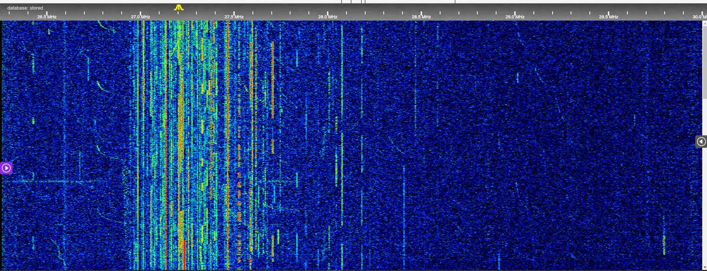Viewport: 707px width, 271px height.
Task: Click the 27.0 MHz label on frequency scale
Action: 140,17
